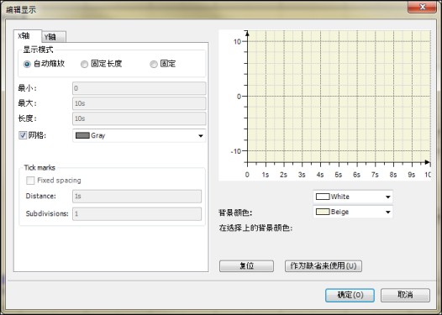Switch to the Y轴 tab

point(54,37)
